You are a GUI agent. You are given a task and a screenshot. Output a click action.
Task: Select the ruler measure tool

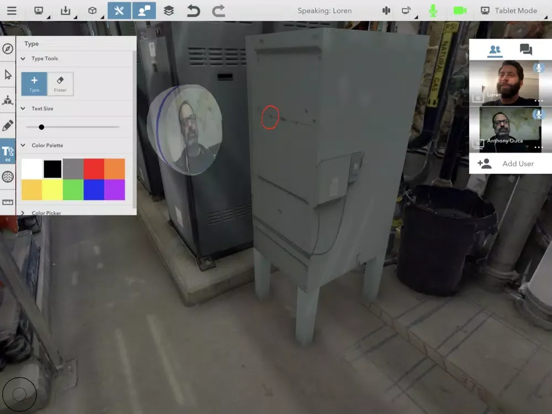pos(8,202)
